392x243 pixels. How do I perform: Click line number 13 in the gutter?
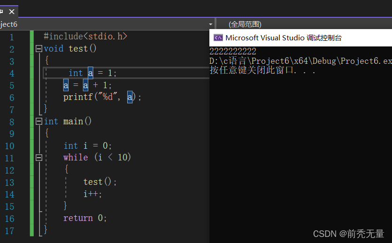(x=9, y=182)
